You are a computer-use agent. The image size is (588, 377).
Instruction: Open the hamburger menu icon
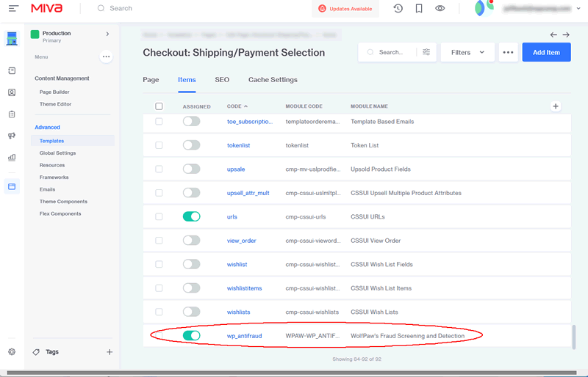click(13, 8)
